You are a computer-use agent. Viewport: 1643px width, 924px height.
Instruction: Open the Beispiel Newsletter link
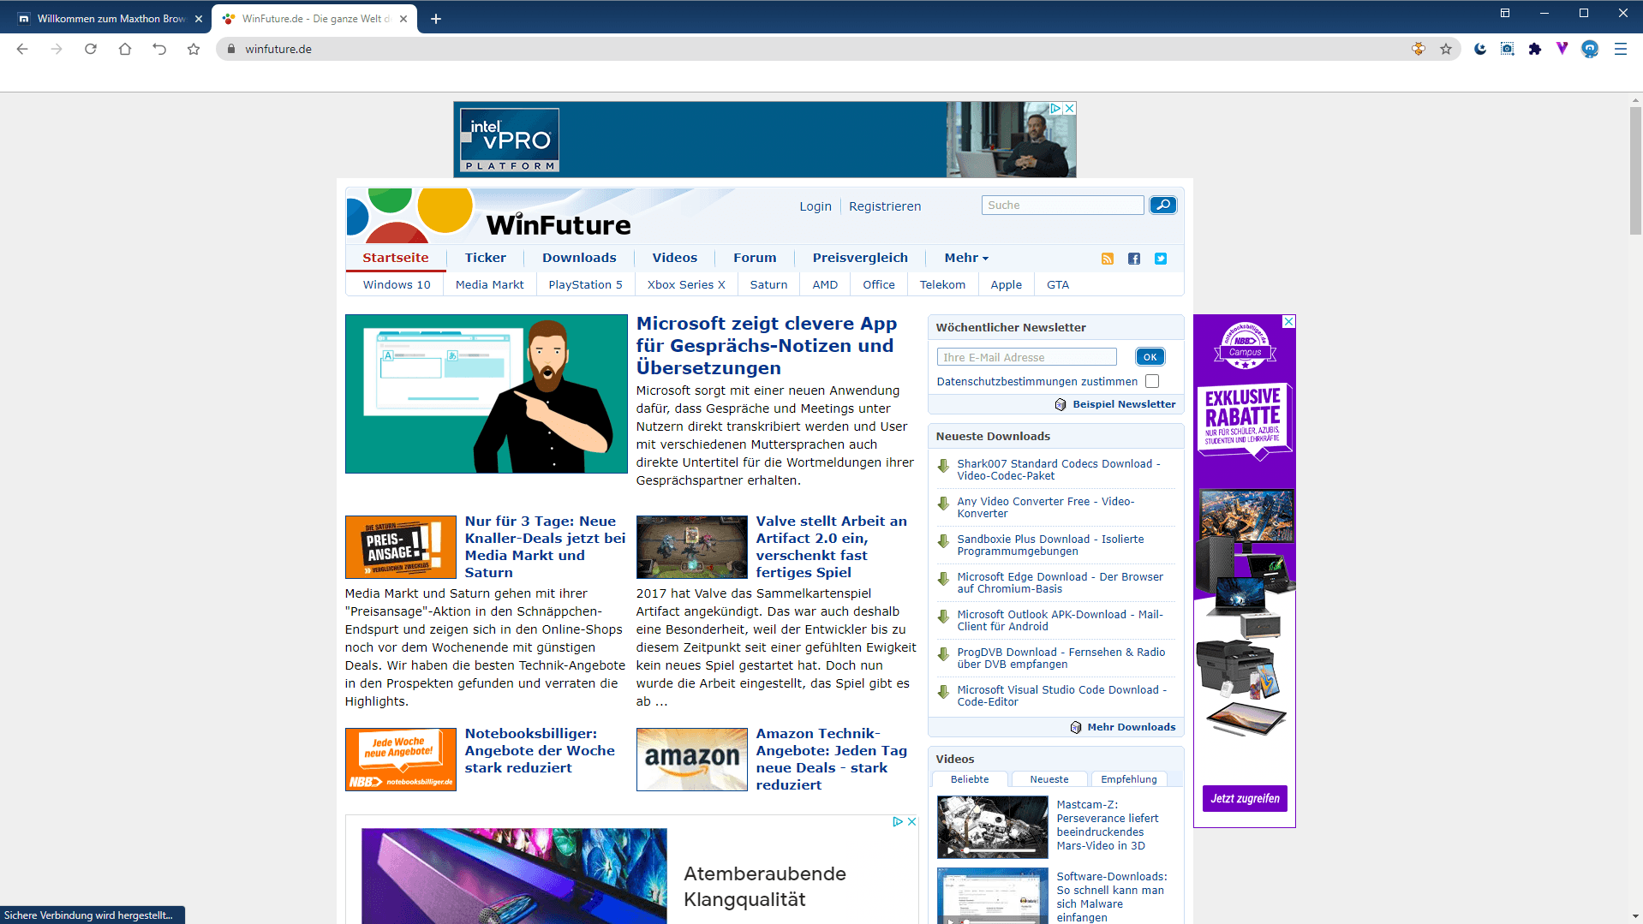1124,404
